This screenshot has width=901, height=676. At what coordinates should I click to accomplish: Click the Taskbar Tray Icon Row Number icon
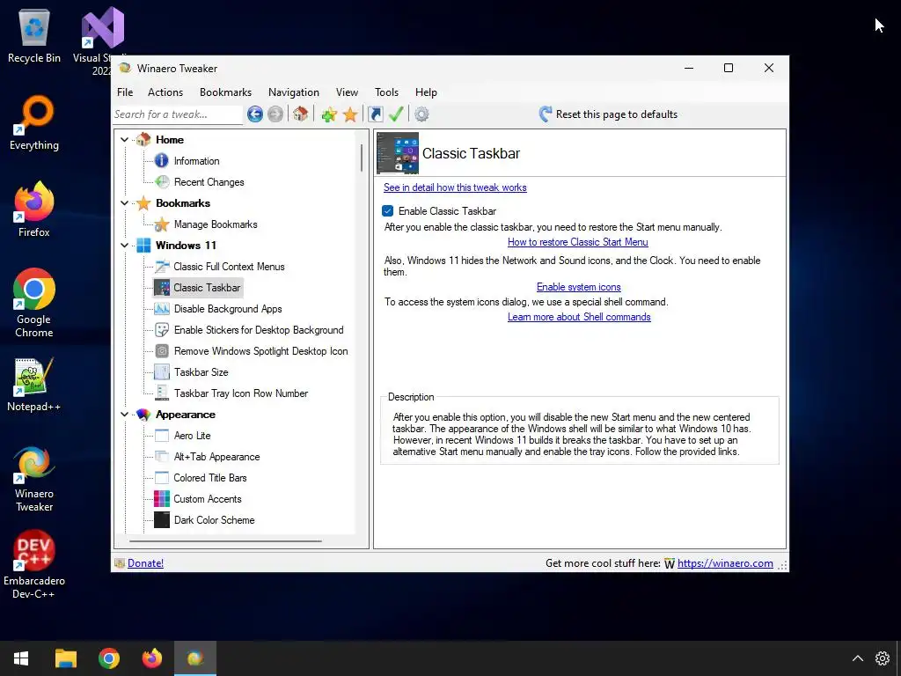pos(162,393)
